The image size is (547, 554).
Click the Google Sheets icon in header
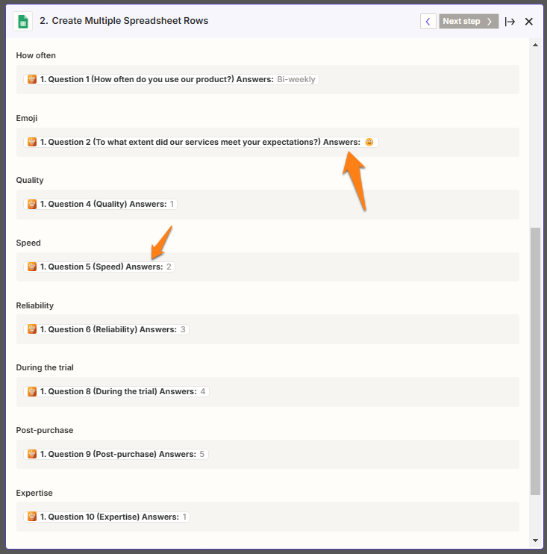click(22, 21)
